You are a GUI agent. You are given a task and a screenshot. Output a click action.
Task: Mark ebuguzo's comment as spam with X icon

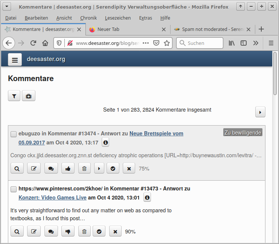point(129,169)
